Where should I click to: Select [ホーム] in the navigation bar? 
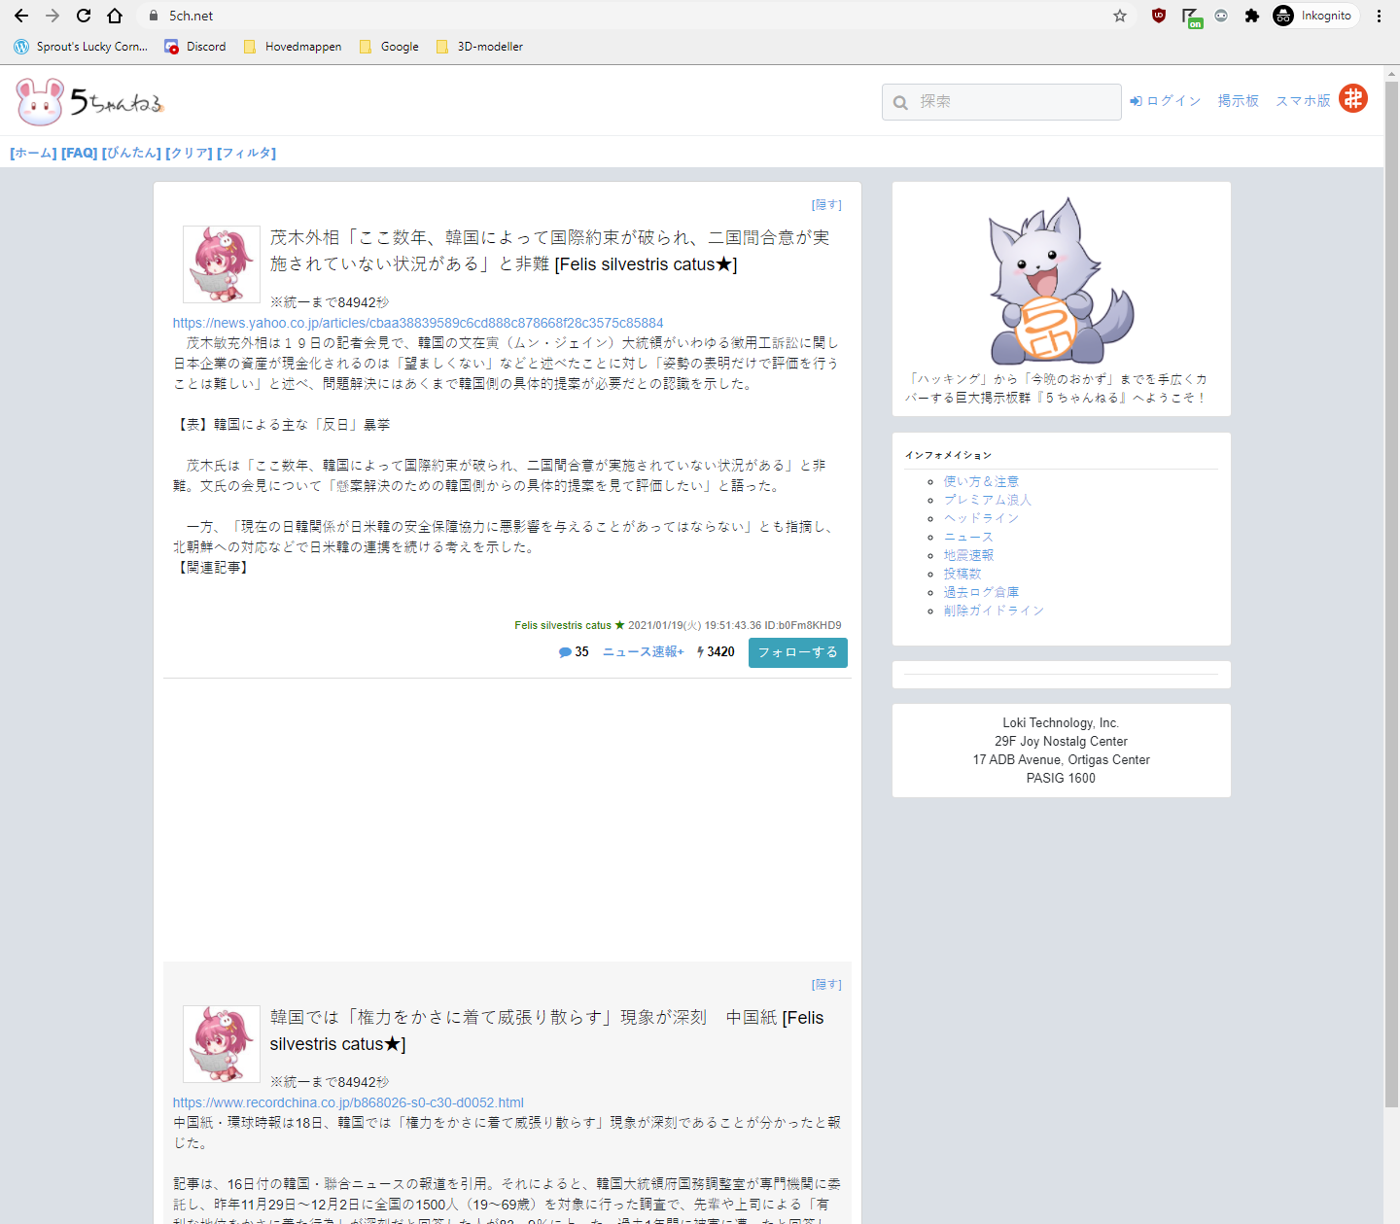[32, 153]
